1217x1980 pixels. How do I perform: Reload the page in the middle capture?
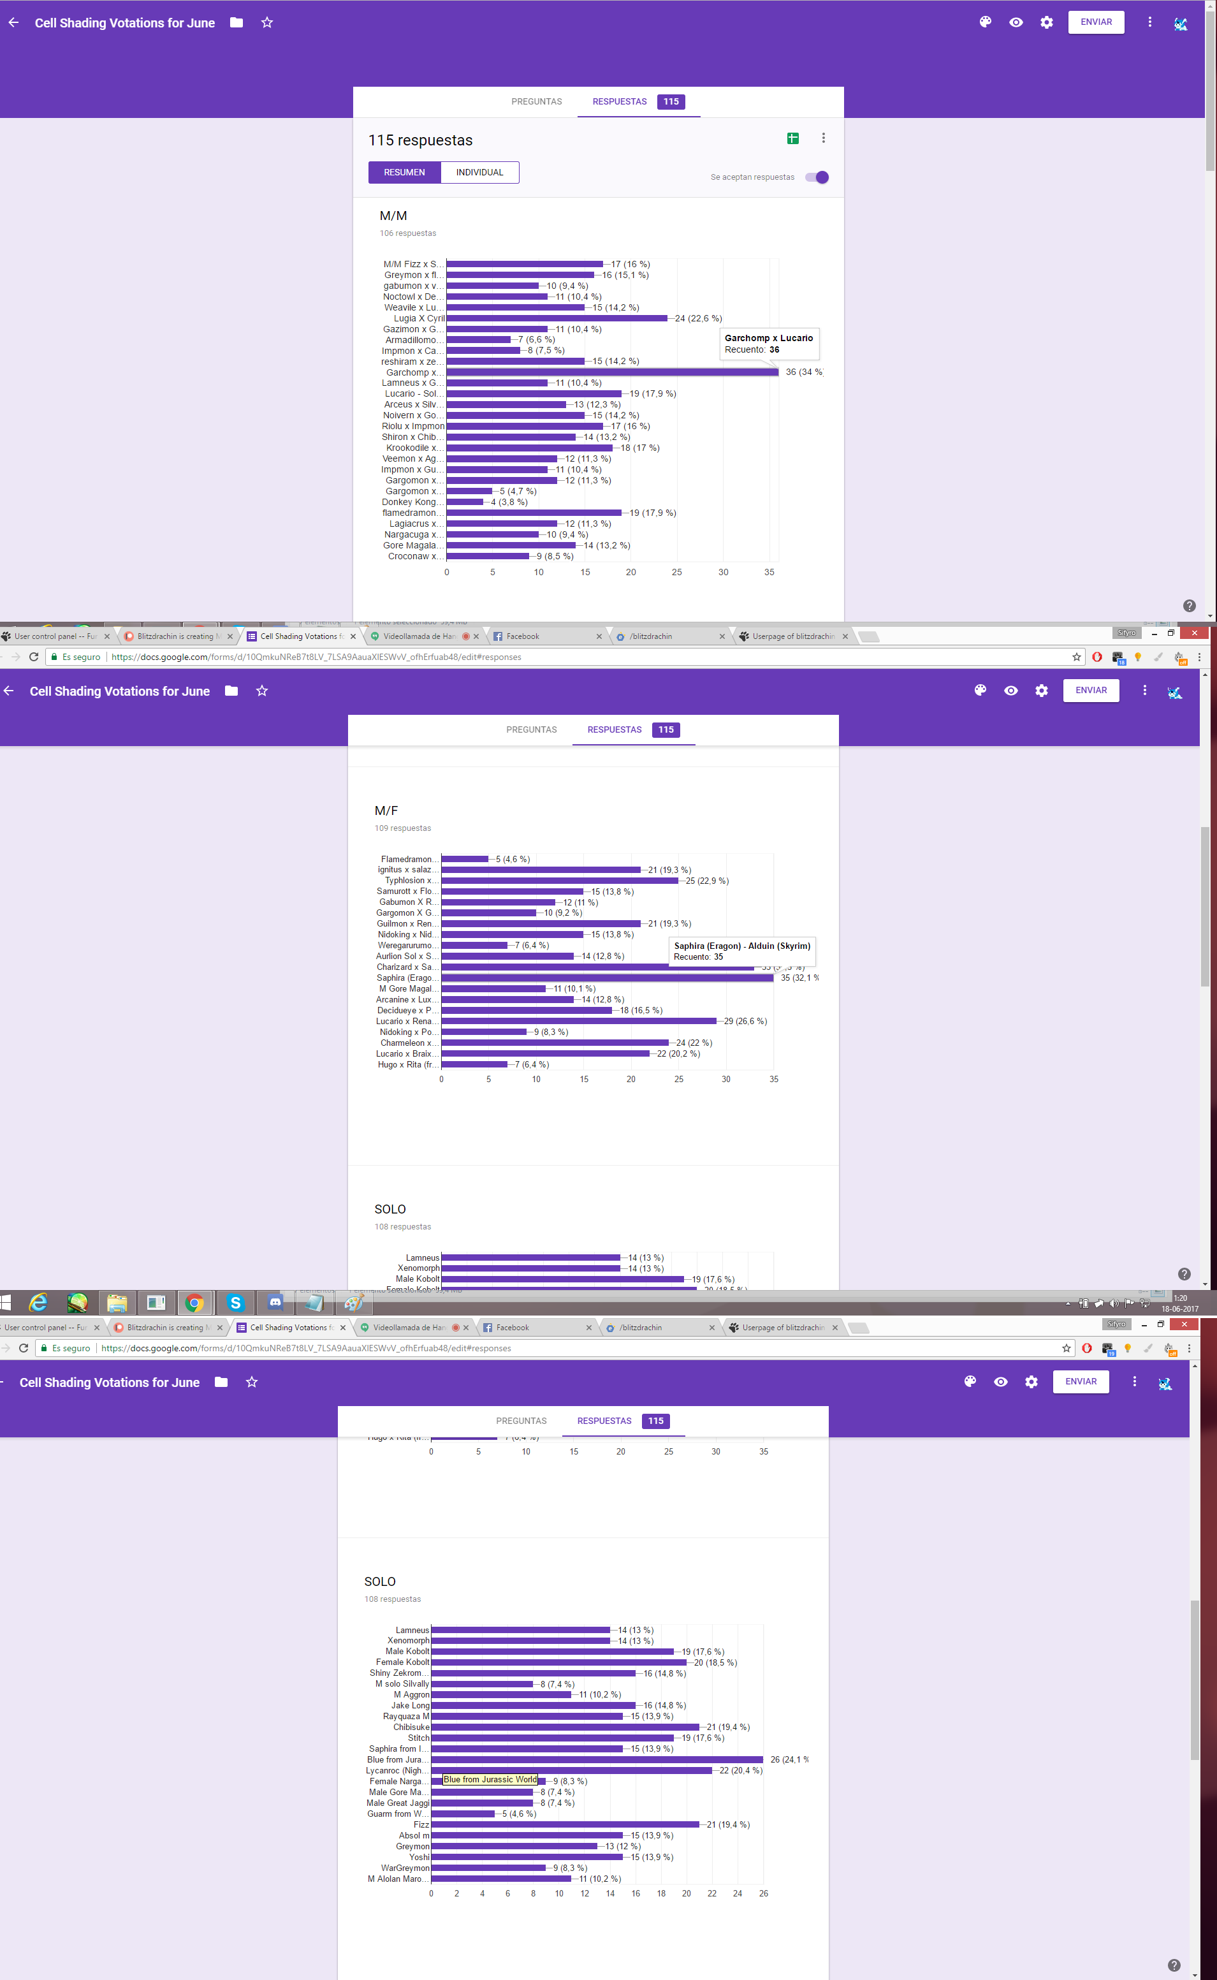[34, 657]
